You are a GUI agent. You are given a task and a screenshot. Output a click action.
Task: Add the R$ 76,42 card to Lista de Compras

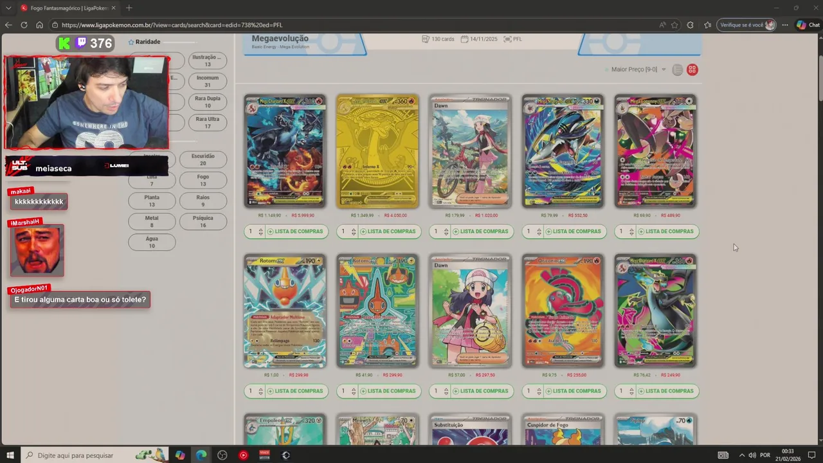tap(665, 391)
